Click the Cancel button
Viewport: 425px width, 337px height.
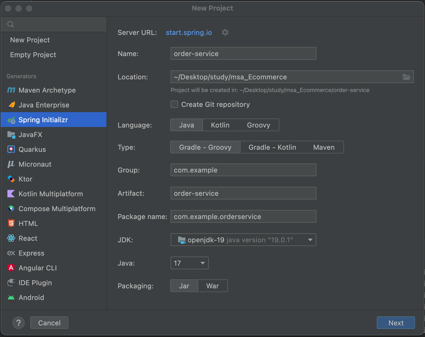tap(49, 323)
